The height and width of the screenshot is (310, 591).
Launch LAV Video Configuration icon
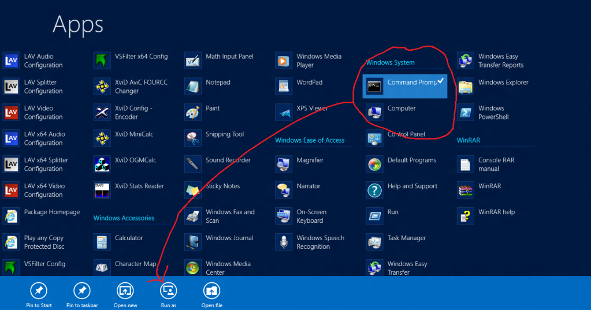11,113
